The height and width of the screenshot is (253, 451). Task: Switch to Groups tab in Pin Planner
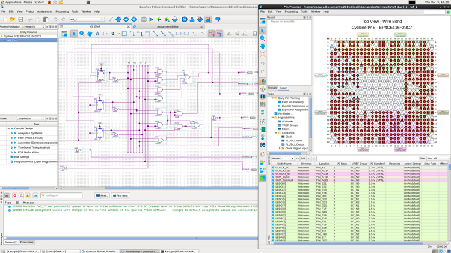click(272, 88)
